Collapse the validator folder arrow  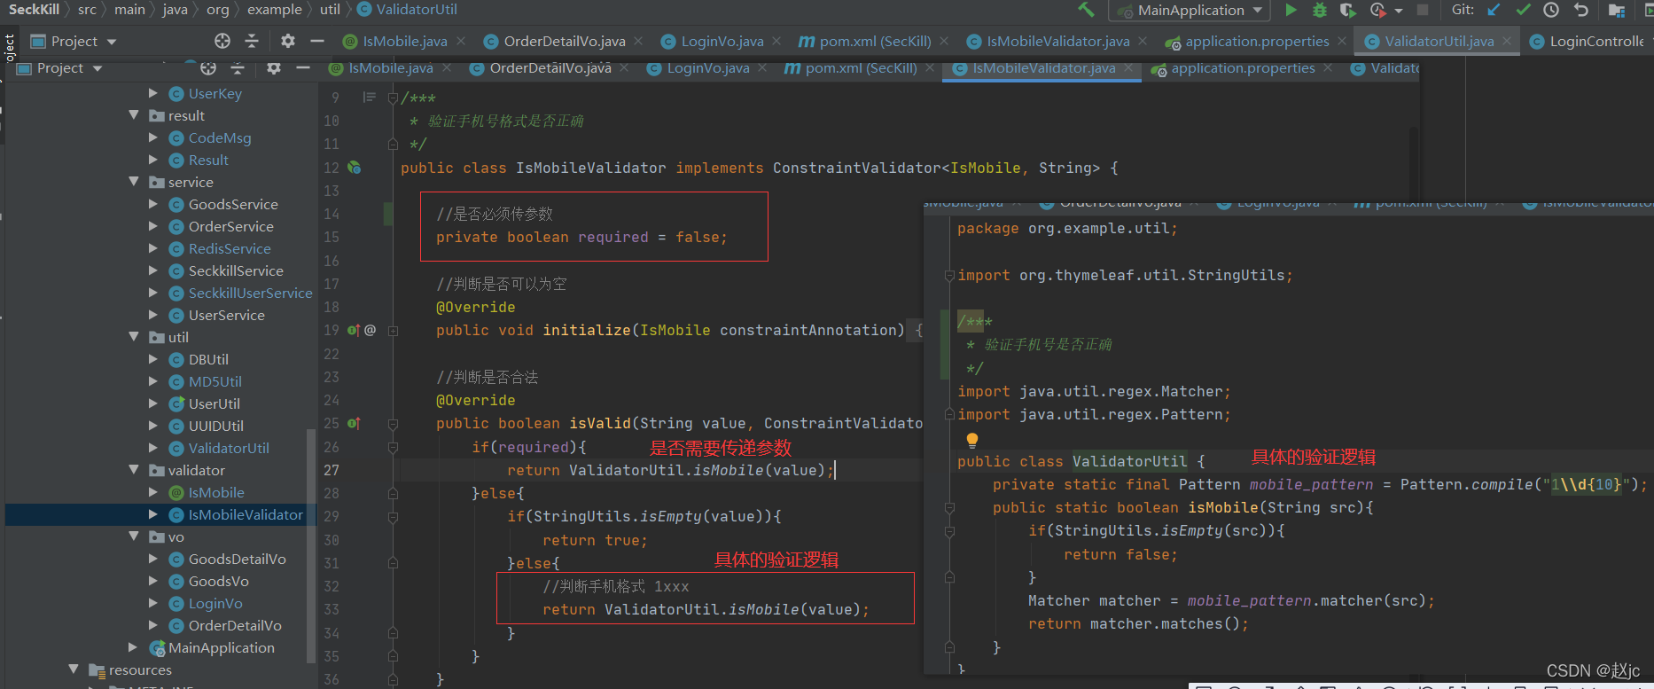click(x=134, y=470)
